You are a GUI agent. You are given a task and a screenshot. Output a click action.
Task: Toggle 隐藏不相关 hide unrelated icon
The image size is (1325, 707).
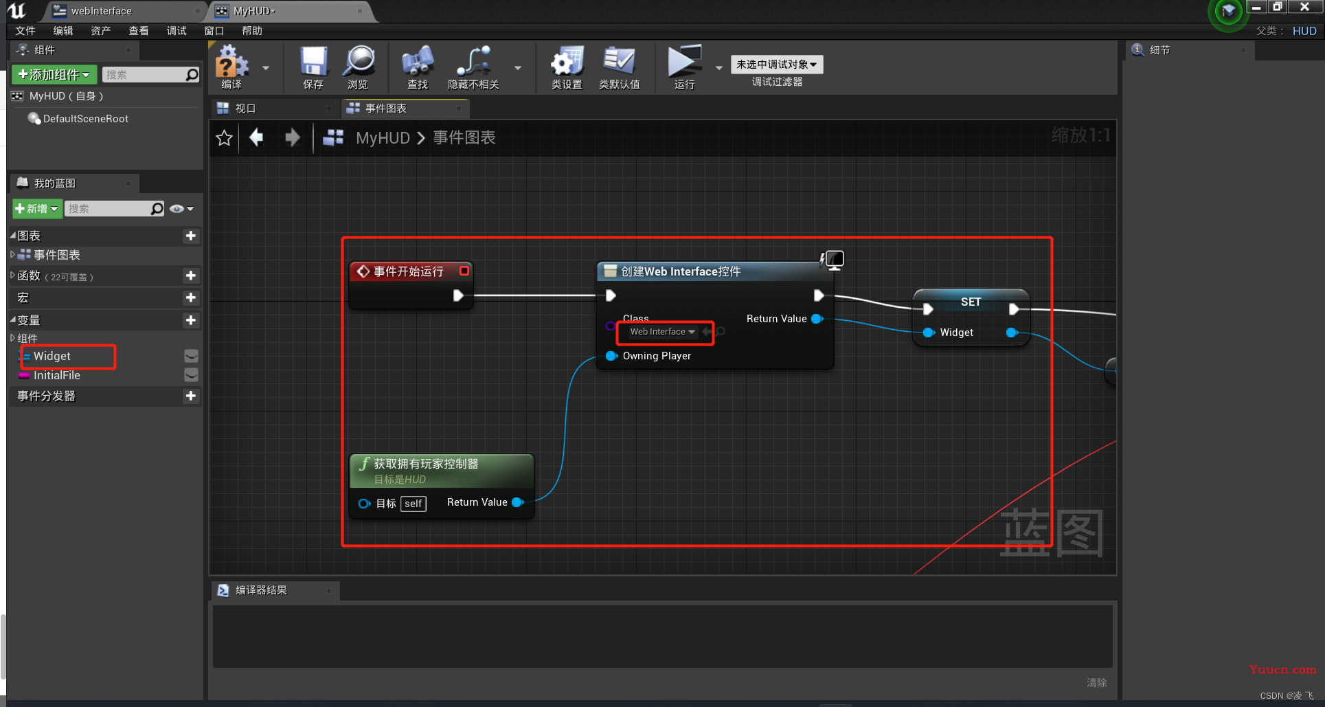click(x=473, y=67)
